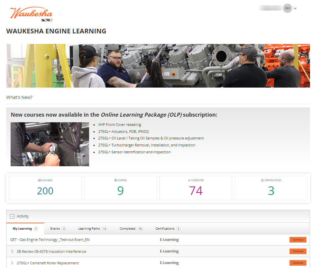
Task: Continue SB Review 08-4078 course
Action: tap(297, 251)
